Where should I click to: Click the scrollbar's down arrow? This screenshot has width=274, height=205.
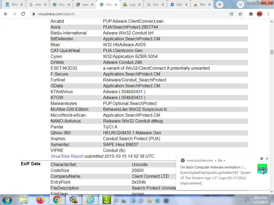pyautogui.click(x=272, y=192)
